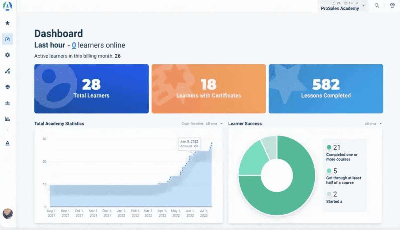This screenshot has height=230, width=400.
Task: Select the branding brush icon in sidebar
Action: 7,71
